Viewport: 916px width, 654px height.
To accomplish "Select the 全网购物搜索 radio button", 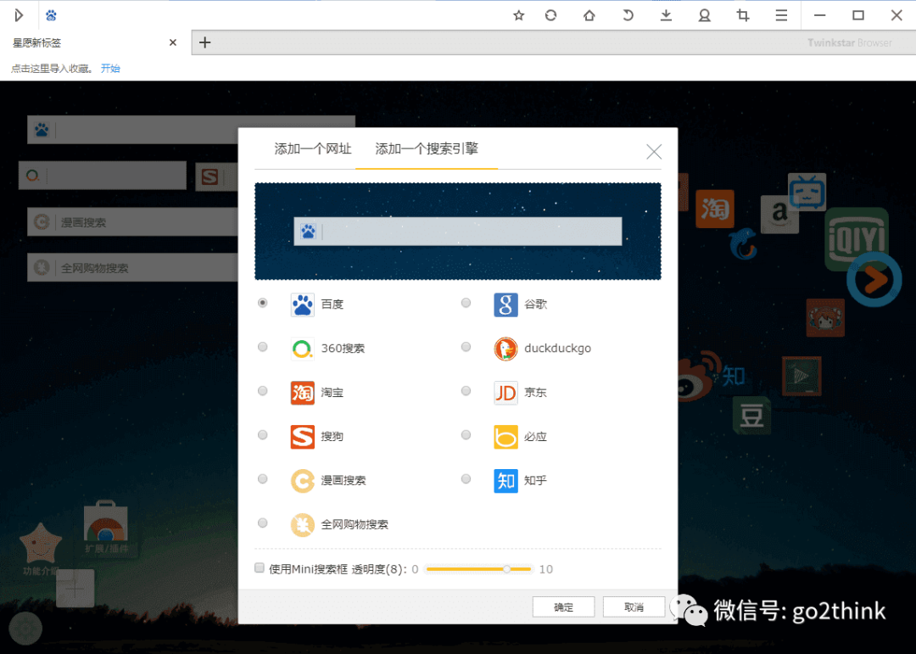I will click(x=263, y=523).
